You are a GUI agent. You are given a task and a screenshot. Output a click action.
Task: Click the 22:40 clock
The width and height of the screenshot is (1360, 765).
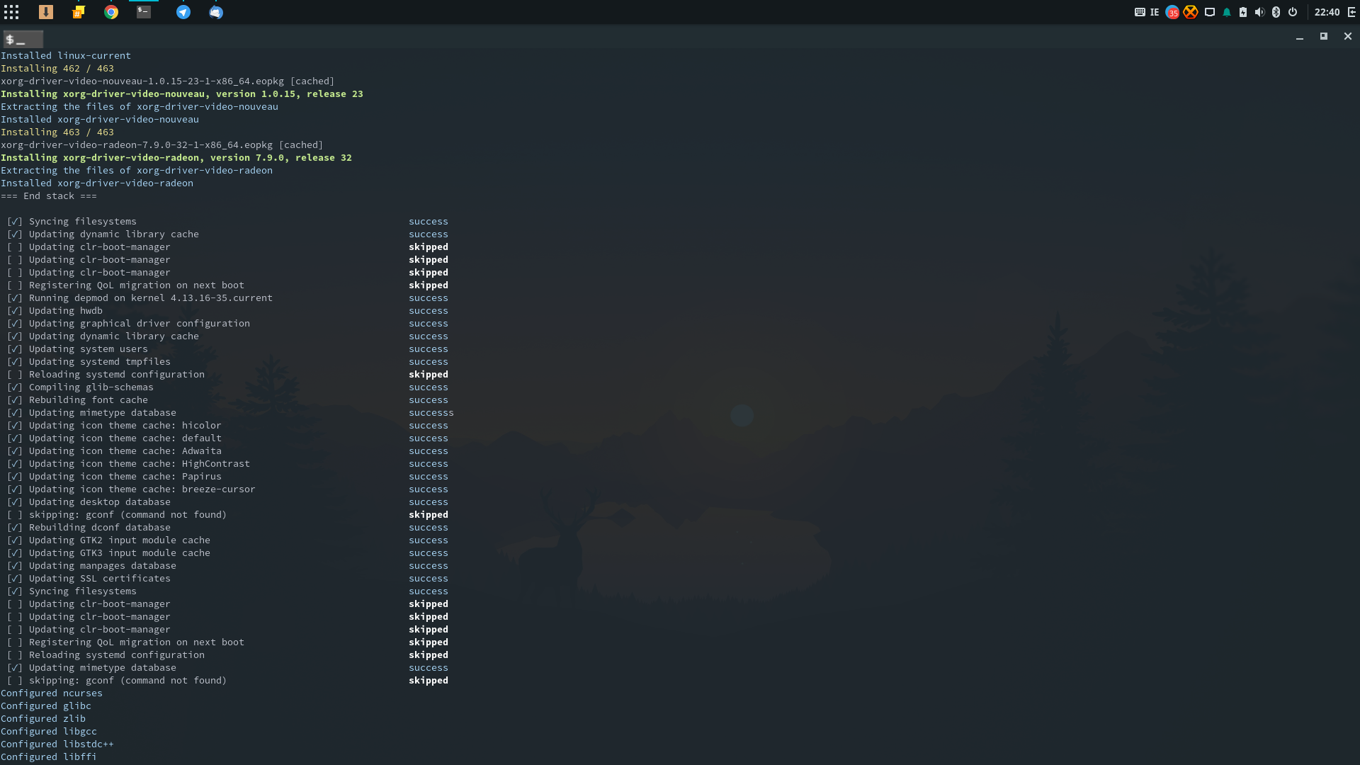(1327, 12)
